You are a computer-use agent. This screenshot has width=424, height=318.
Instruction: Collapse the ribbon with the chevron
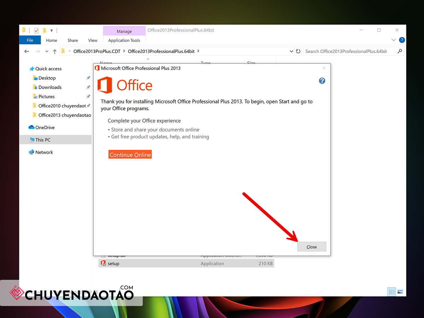point(394,40)
